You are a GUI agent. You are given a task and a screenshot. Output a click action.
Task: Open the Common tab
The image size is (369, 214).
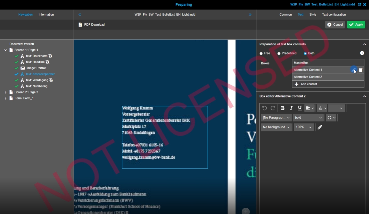286,15
